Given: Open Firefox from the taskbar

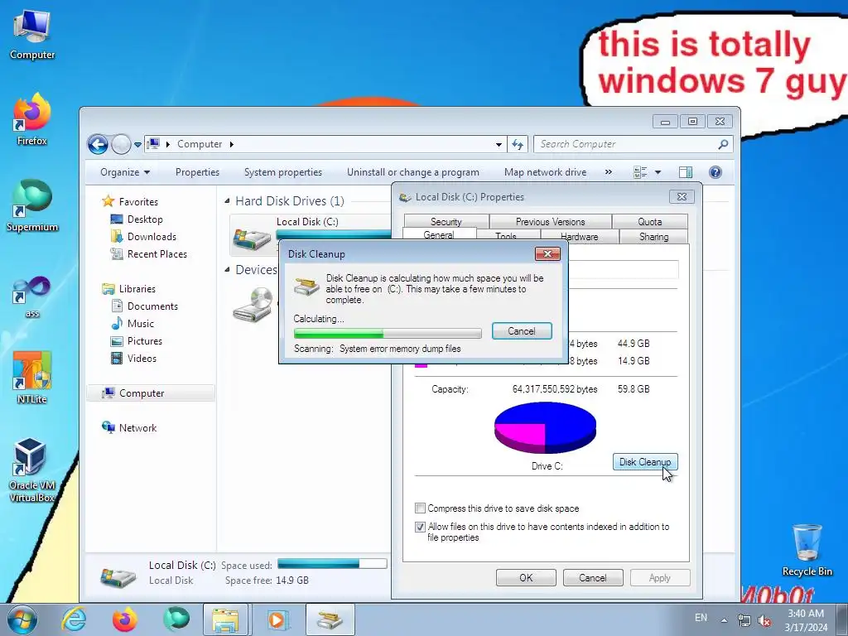Looking at the screenshot, I should (125, 619).
